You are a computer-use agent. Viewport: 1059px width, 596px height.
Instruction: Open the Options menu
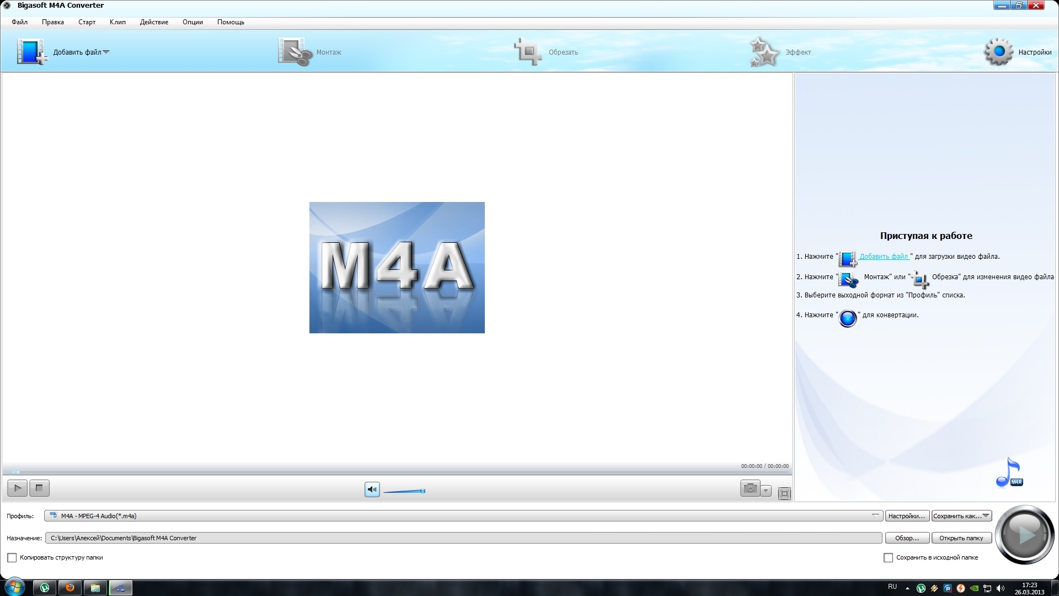tap(192, 22)
